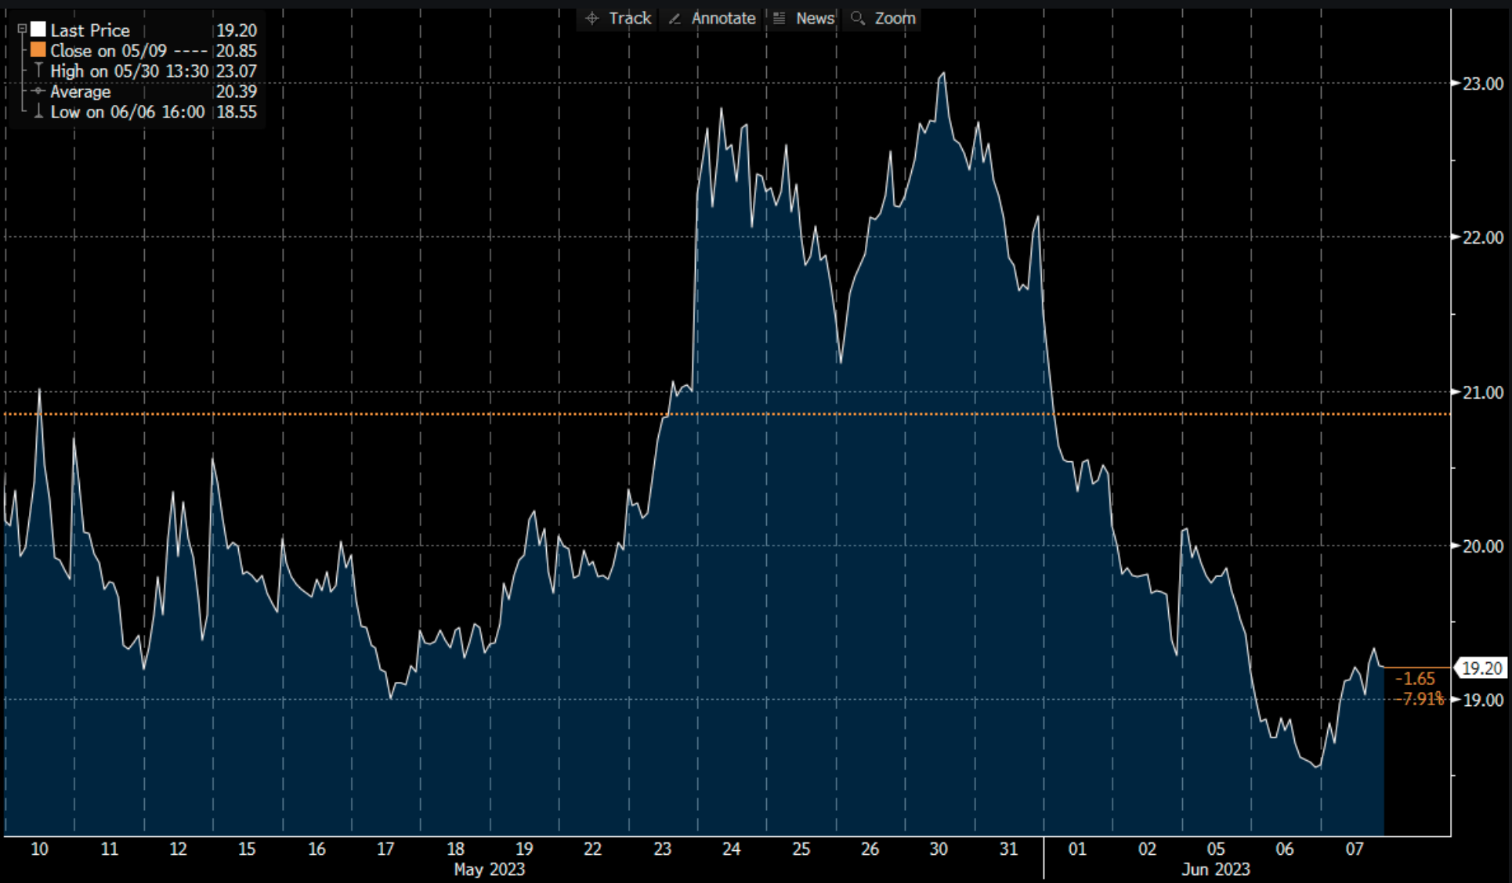Viewport: 1512px width, 883px height.
Task: Select the Track toolbar label
Action: coord(630,18)
